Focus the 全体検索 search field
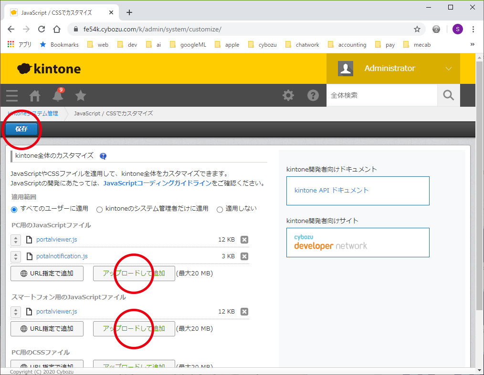Viewport: 484px width, 375px height. tap(382, 95)
